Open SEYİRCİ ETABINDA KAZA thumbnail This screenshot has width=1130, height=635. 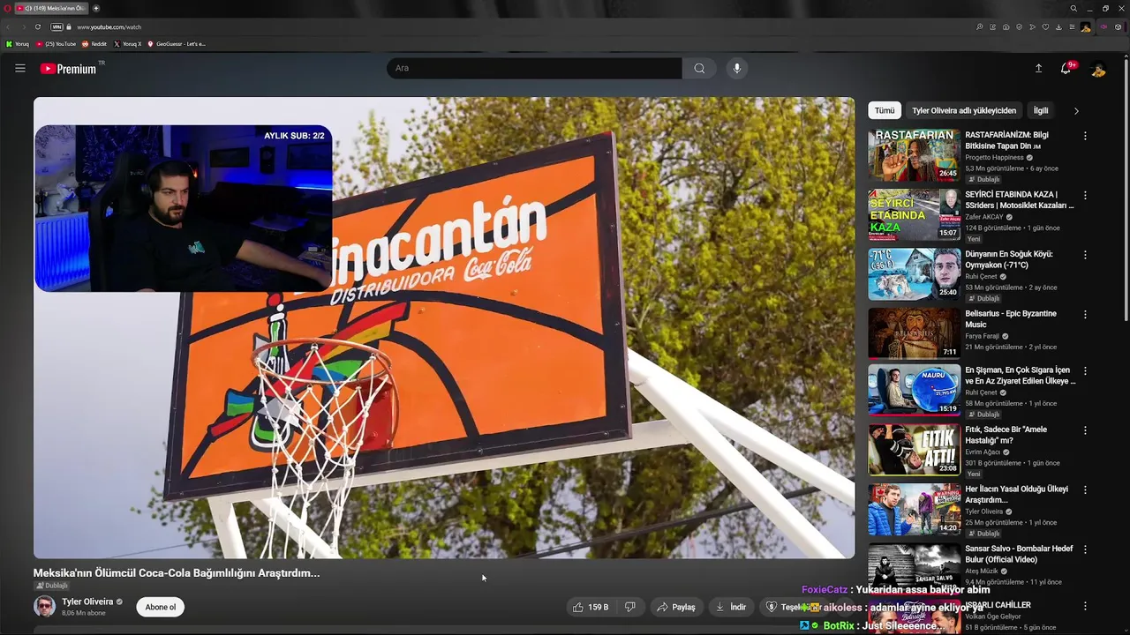[914, 214]
